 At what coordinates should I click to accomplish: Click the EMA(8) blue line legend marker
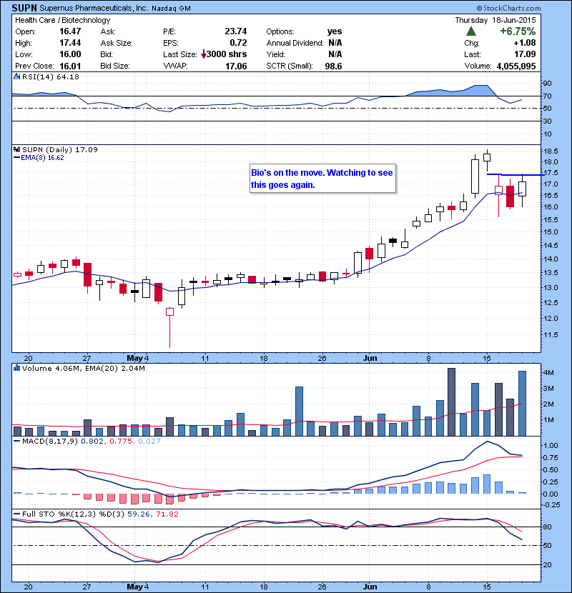click(16, 158)
